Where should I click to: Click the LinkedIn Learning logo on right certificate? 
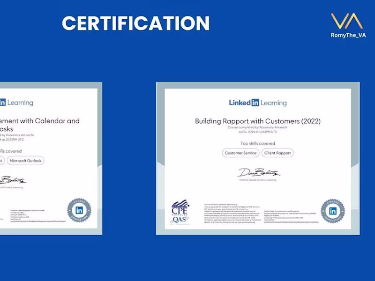(258, 103)
